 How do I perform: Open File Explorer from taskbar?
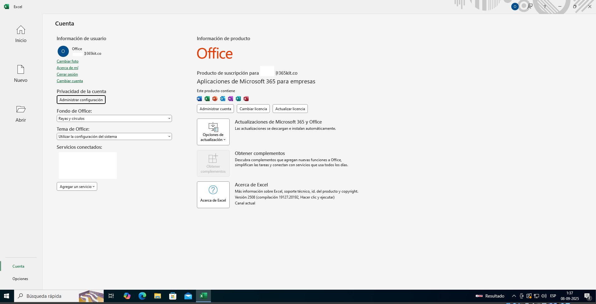click(158, 296)
